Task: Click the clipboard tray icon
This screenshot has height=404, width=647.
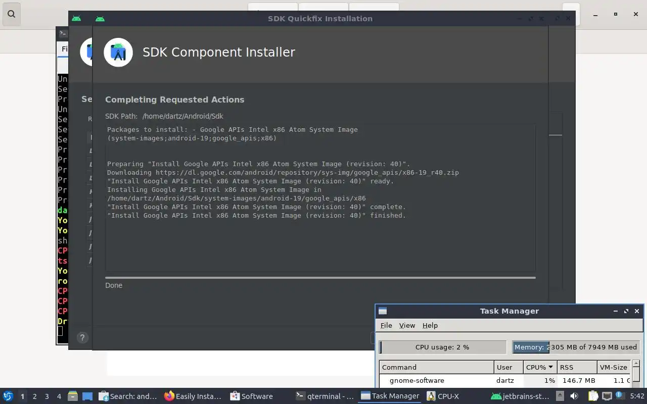Action: click(593, 396)
